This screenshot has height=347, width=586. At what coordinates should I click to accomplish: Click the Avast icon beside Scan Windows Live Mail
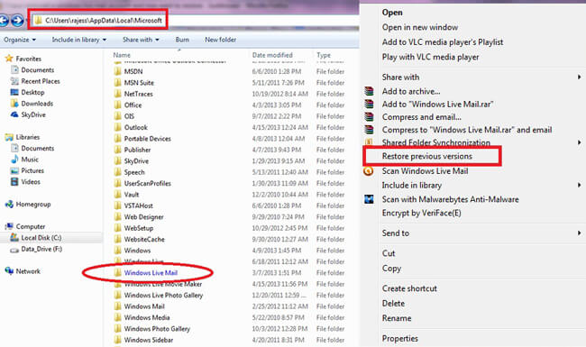369,171
